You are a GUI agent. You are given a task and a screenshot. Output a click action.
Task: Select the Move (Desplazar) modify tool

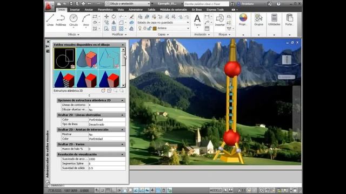pos(107,17)
